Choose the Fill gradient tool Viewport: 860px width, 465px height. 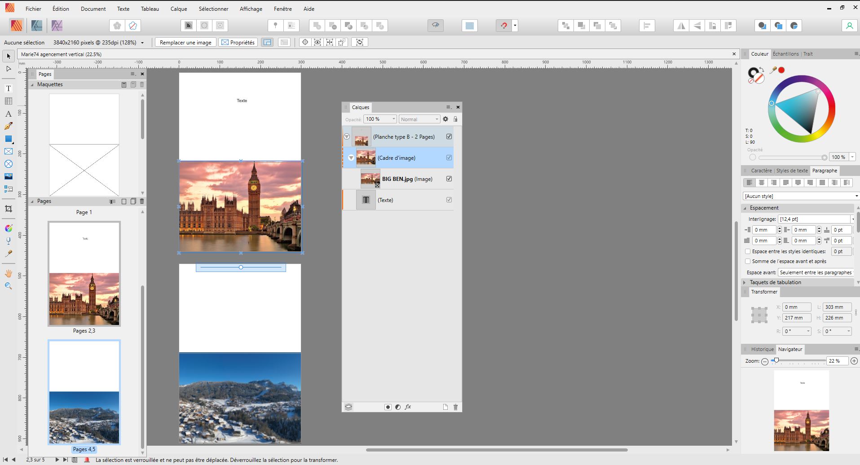point(9,228)
